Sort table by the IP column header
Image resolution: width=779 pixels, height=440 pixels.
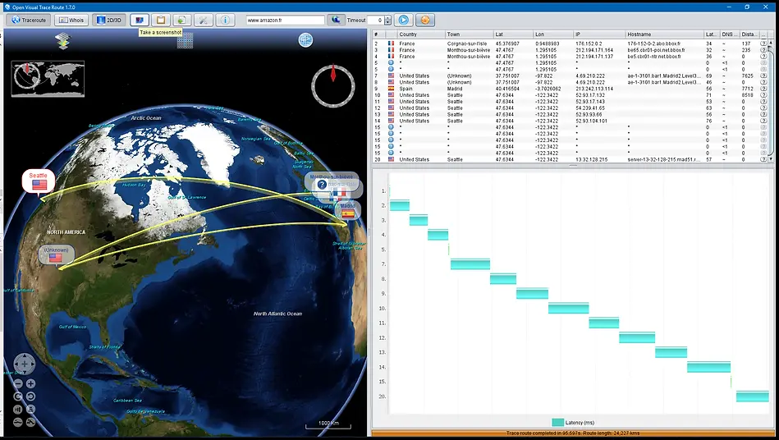[x=599, y=34]
